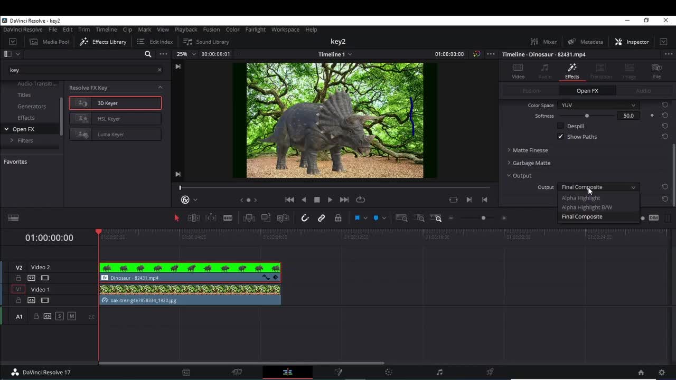Reset the Color Space parameter
676x380 pixels.
coord(665,105)
